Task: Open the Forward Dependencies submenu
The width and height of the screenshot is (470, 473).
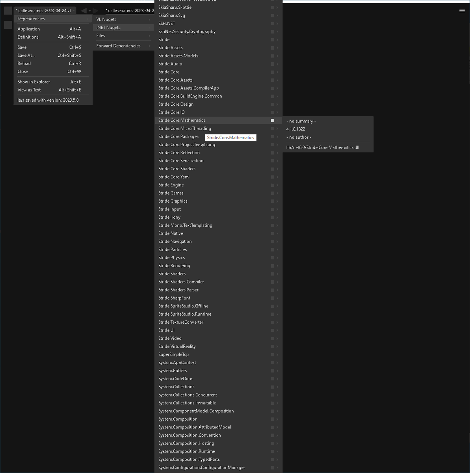Action: pos(123,46)
